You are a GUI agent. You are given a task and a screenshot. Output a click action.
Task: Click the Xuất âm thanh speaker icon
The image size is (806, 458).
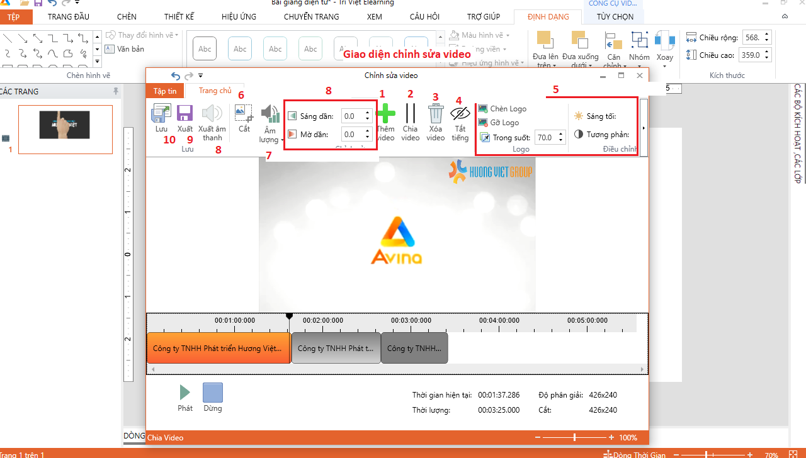(212, 113)
